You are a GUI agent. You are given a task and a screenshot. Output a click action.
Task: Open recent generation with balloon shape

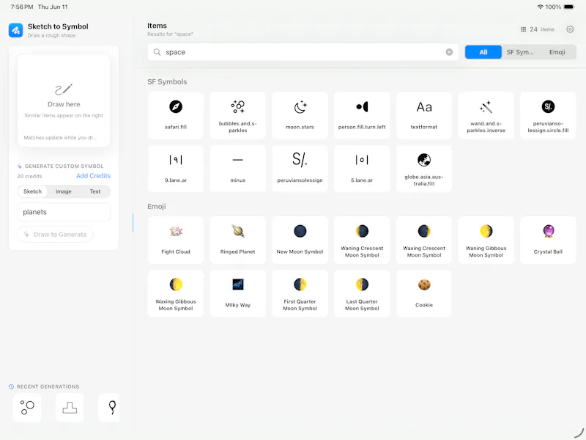tap(109, 407)
